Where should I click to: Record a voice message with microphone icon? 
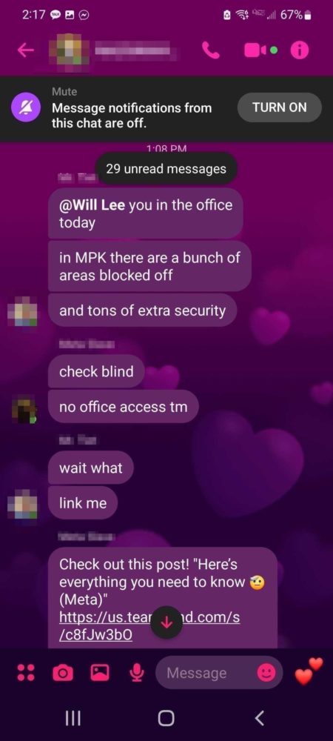(x=136, y=673)
